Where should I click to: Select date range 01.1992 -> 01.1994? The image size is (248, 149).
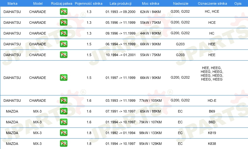click(121, 133)
